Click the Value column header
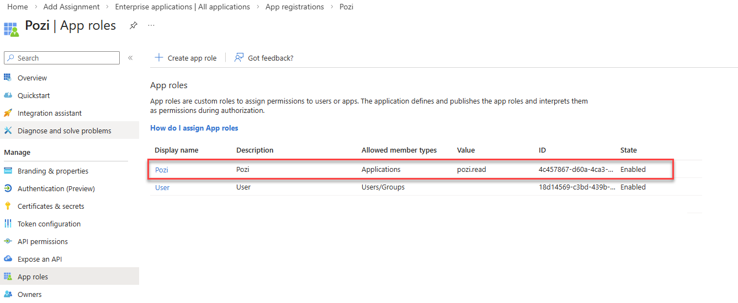The width and height of the screenshot is (738, 303). click(466, 150)
